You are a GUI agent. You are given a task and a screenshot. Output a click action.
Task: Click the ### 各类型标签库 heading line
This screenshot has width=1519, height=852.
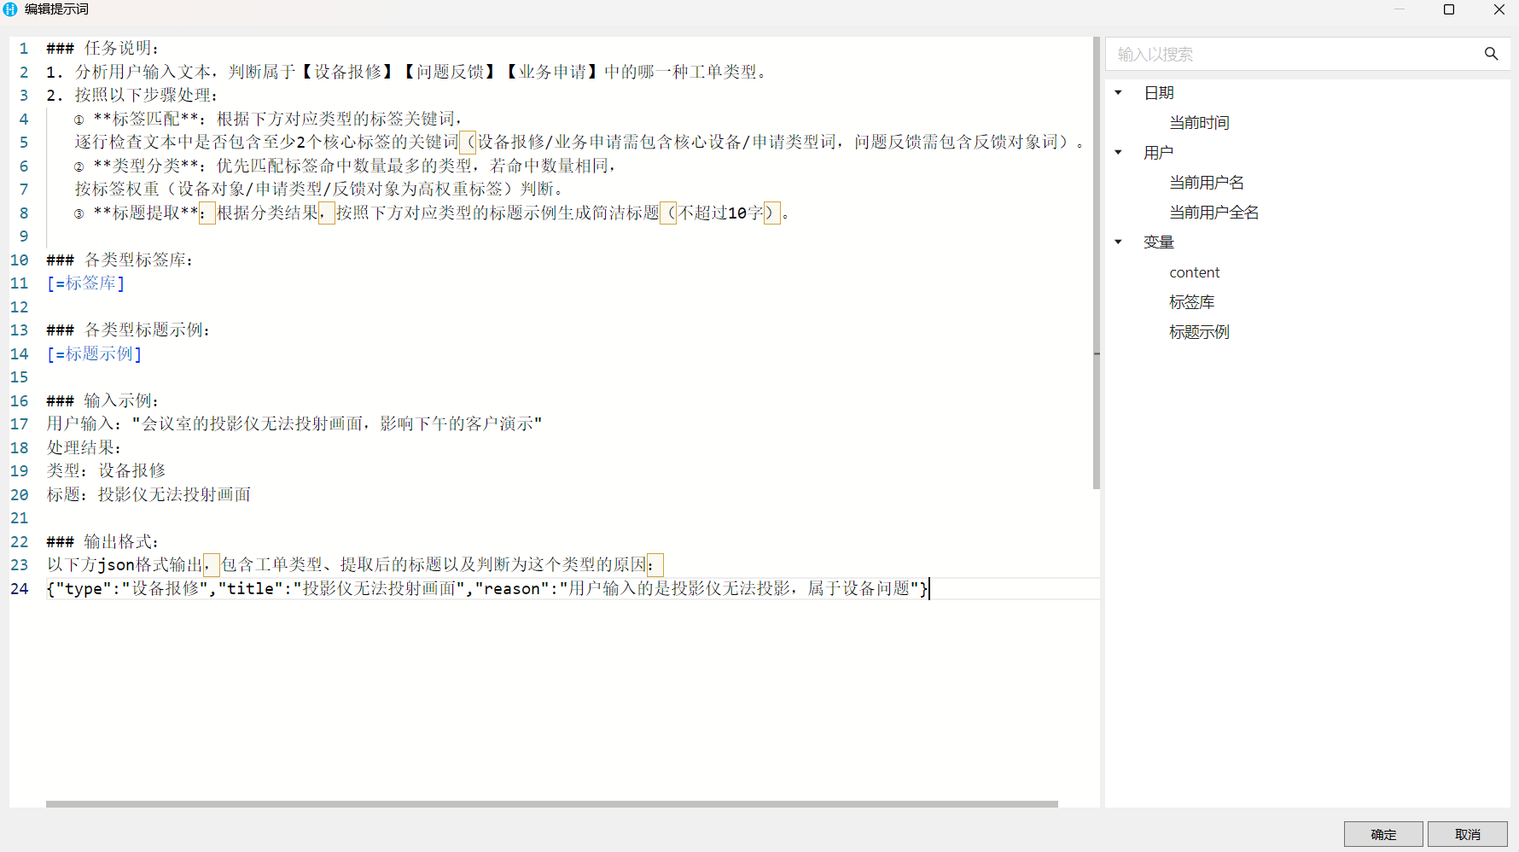point(119,260)
